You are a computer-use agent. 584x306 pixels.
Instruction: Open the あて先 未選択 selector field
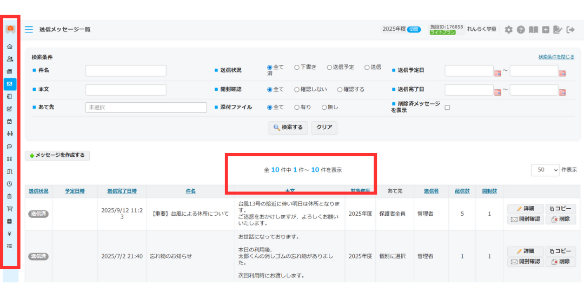146,108
